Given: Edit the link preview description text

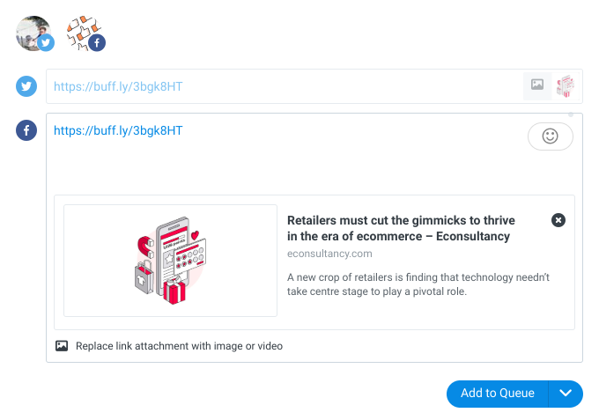Looking at the screenshot, I should tap(418, 284).
